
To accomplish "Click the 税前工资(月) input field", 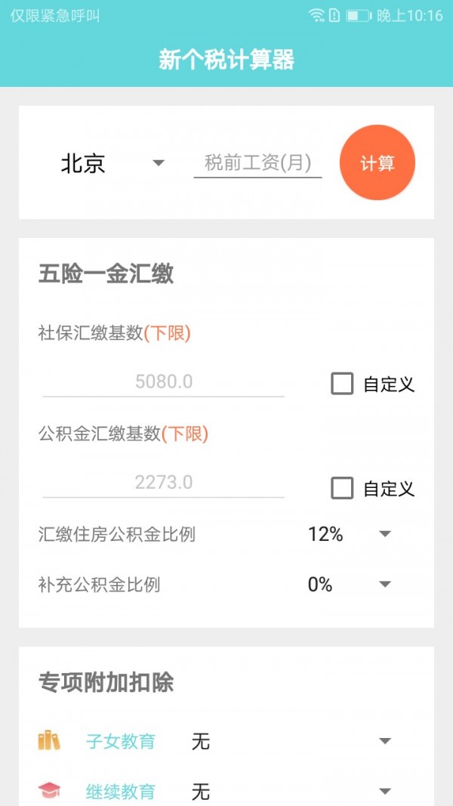I will pyautogui.click(x=258, y=162).
